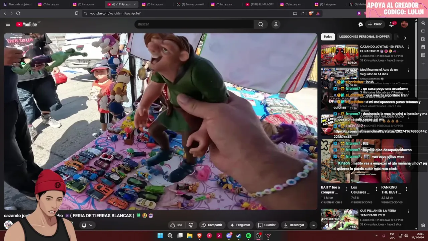The image size is (428, 241).
Task: Close the active cazando YouTube tab
Action: pyautogui.click(x=135, y=4)
